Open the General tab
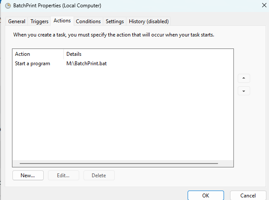This screenshot has height=200, width=269. point(17,21)
